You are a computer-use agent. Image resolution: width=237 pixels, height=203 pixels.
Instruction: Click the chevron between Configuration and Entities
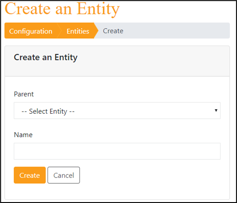click(x=59, y=30)
